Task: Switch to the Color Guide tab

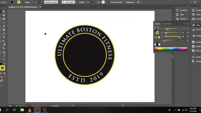Action: tap(167, 24)
